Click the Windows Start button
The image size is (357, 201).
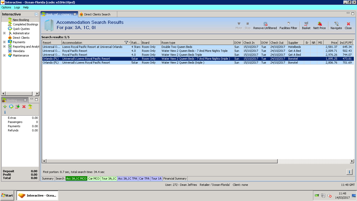click(7, 196)
